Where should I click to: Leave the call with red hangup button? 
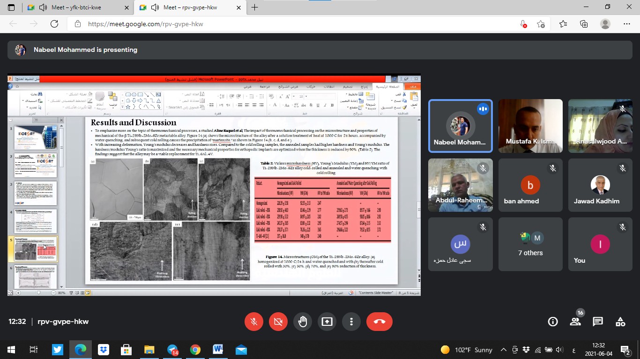pos(380,322)
